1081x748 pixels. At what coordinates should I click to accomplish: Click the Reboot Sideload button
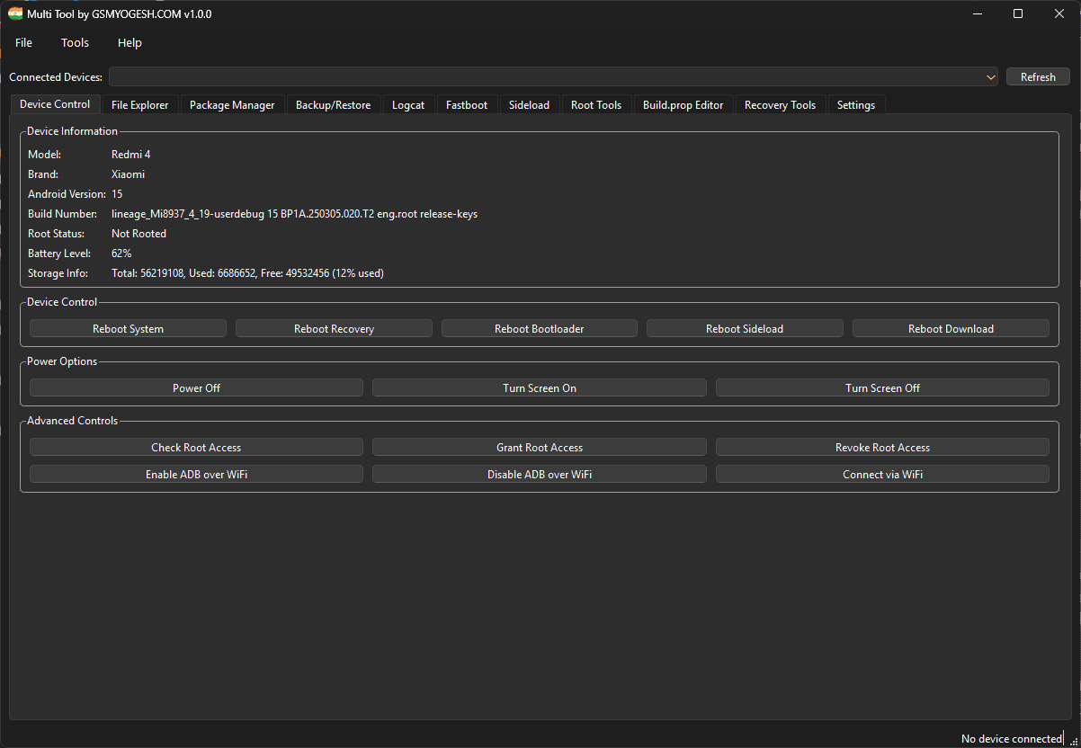point(745,328)
